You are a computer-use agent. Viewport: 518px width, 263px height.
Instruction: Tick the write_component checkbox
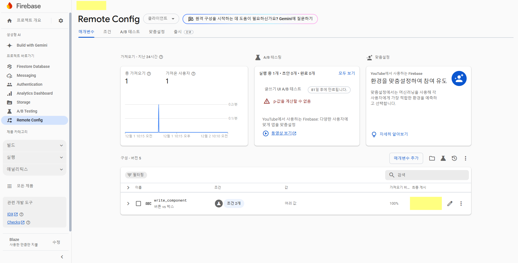pyautogui.click(x=138, y=204)
